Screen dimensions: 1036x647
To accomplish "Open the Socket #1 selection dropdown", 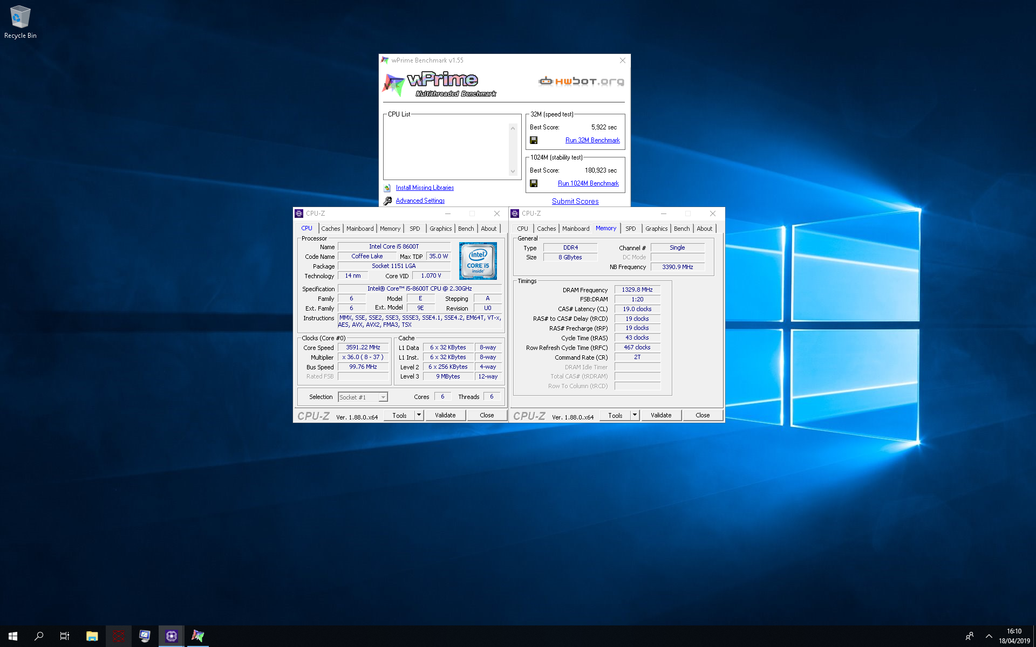I will pos(363,397).
